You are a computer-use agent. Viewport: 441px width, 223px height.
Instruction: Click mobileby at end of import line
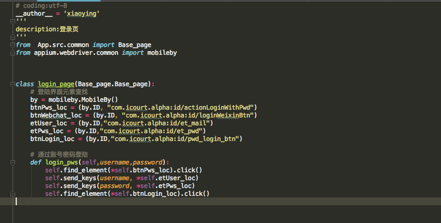pyautogui.click(x=162, y=53)
